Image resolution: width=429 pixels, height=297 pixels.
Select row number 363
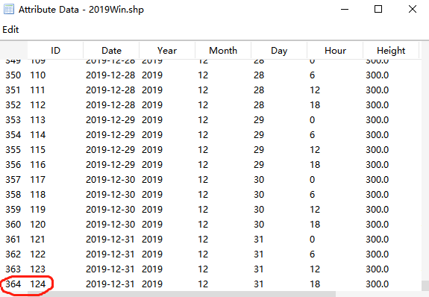tap(13, 269)
